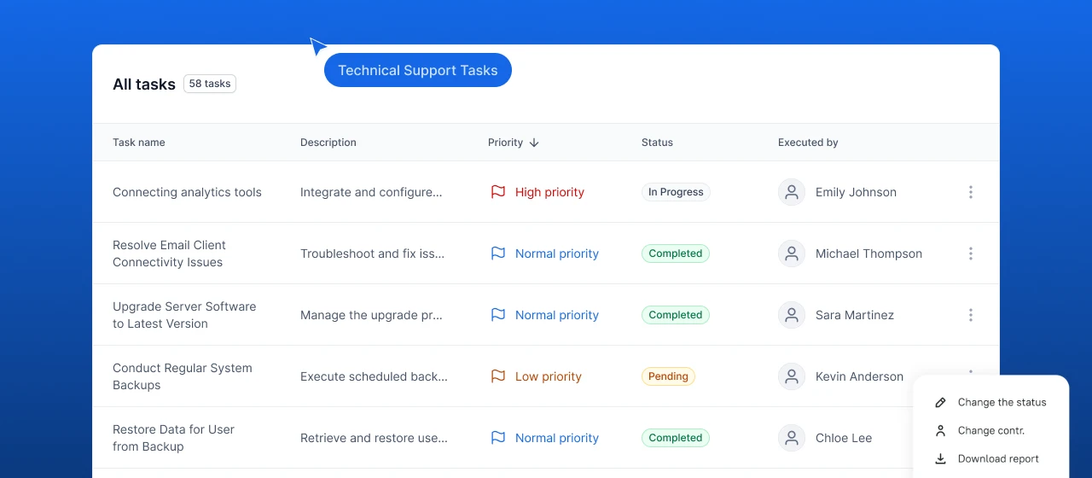The image size is (1092, 478).
Task: Open options menu for Emily Johnson's task
Action: coord(970,192)
